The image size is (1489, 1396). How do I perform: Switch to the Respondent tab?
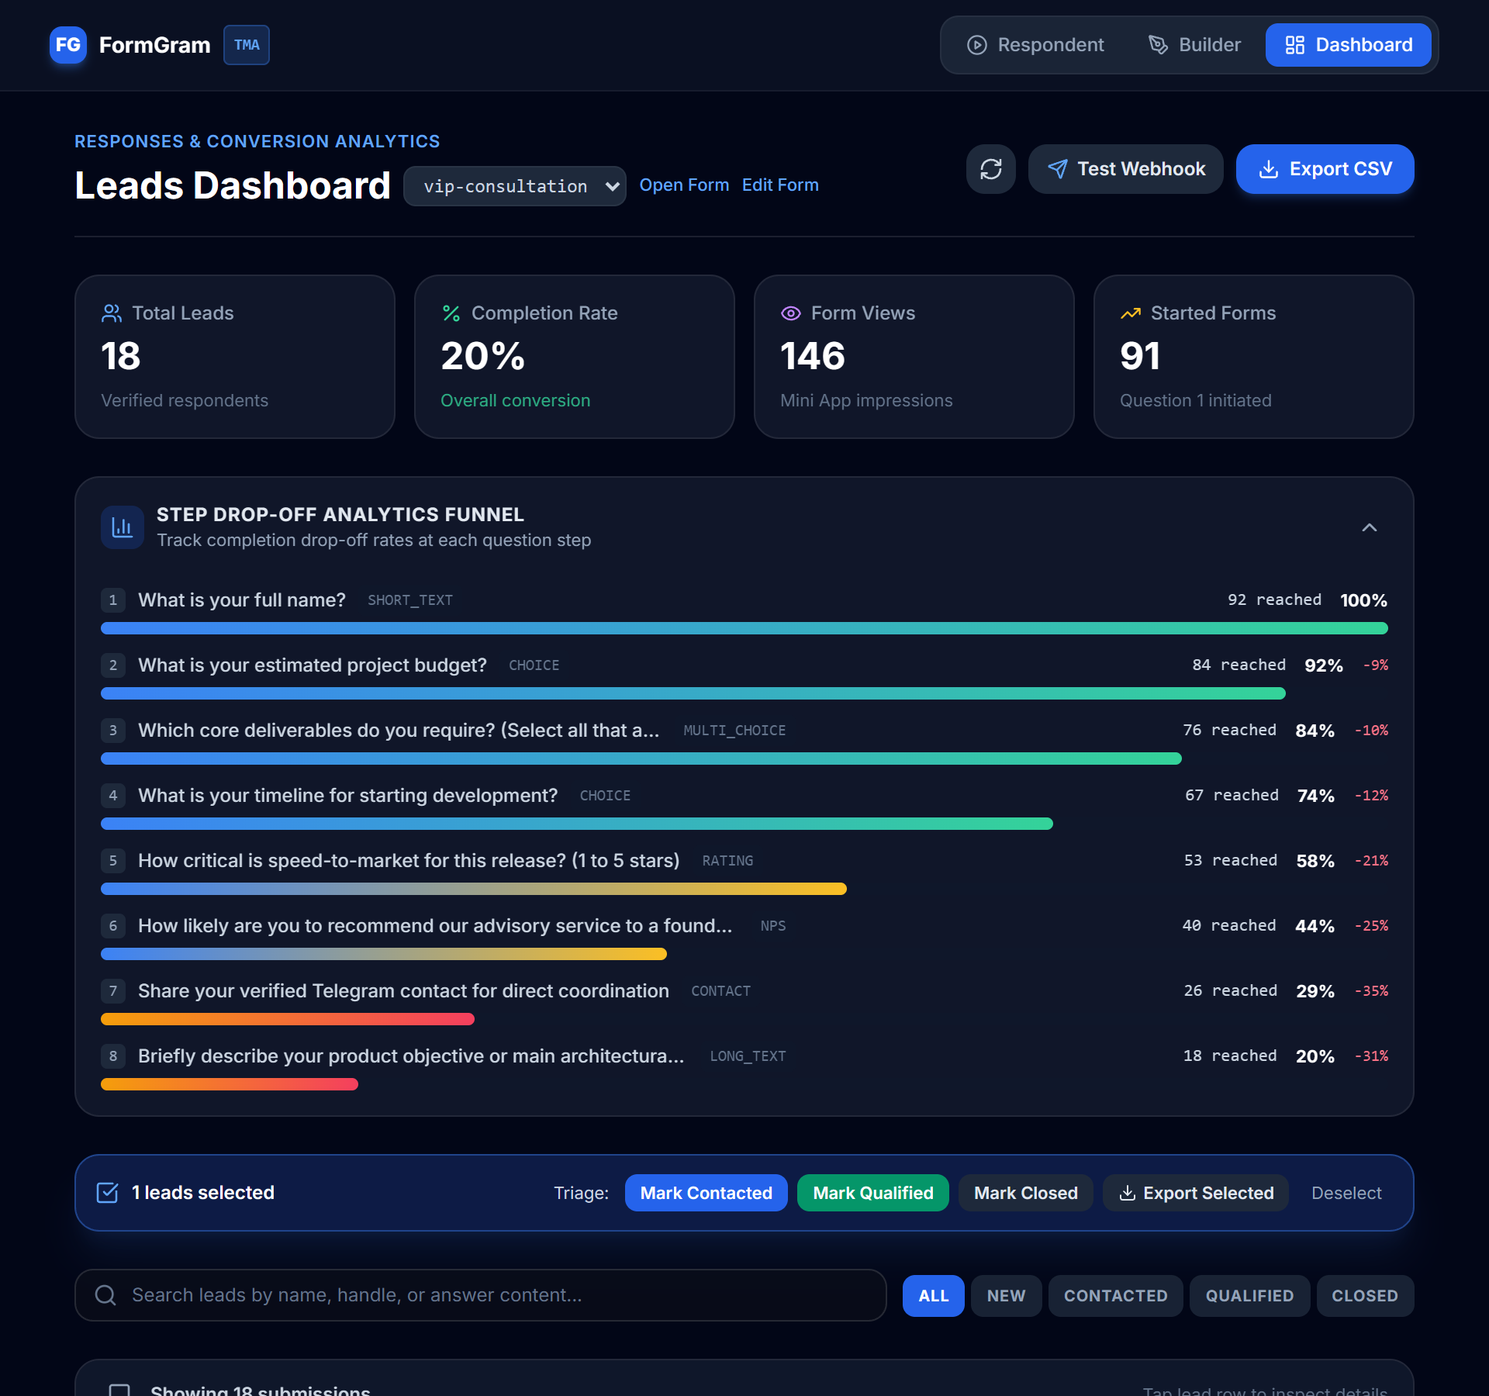pyautogui.click(x=1035, y=45)
